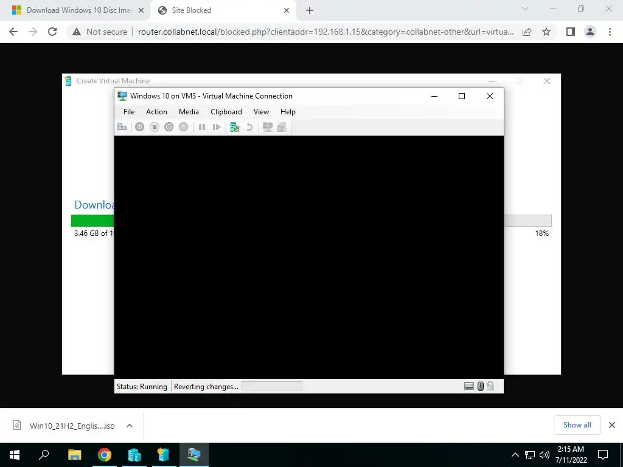Viewport: 623px width, 467px height.
Task: Open the Media menu
Action: [189, 112]
